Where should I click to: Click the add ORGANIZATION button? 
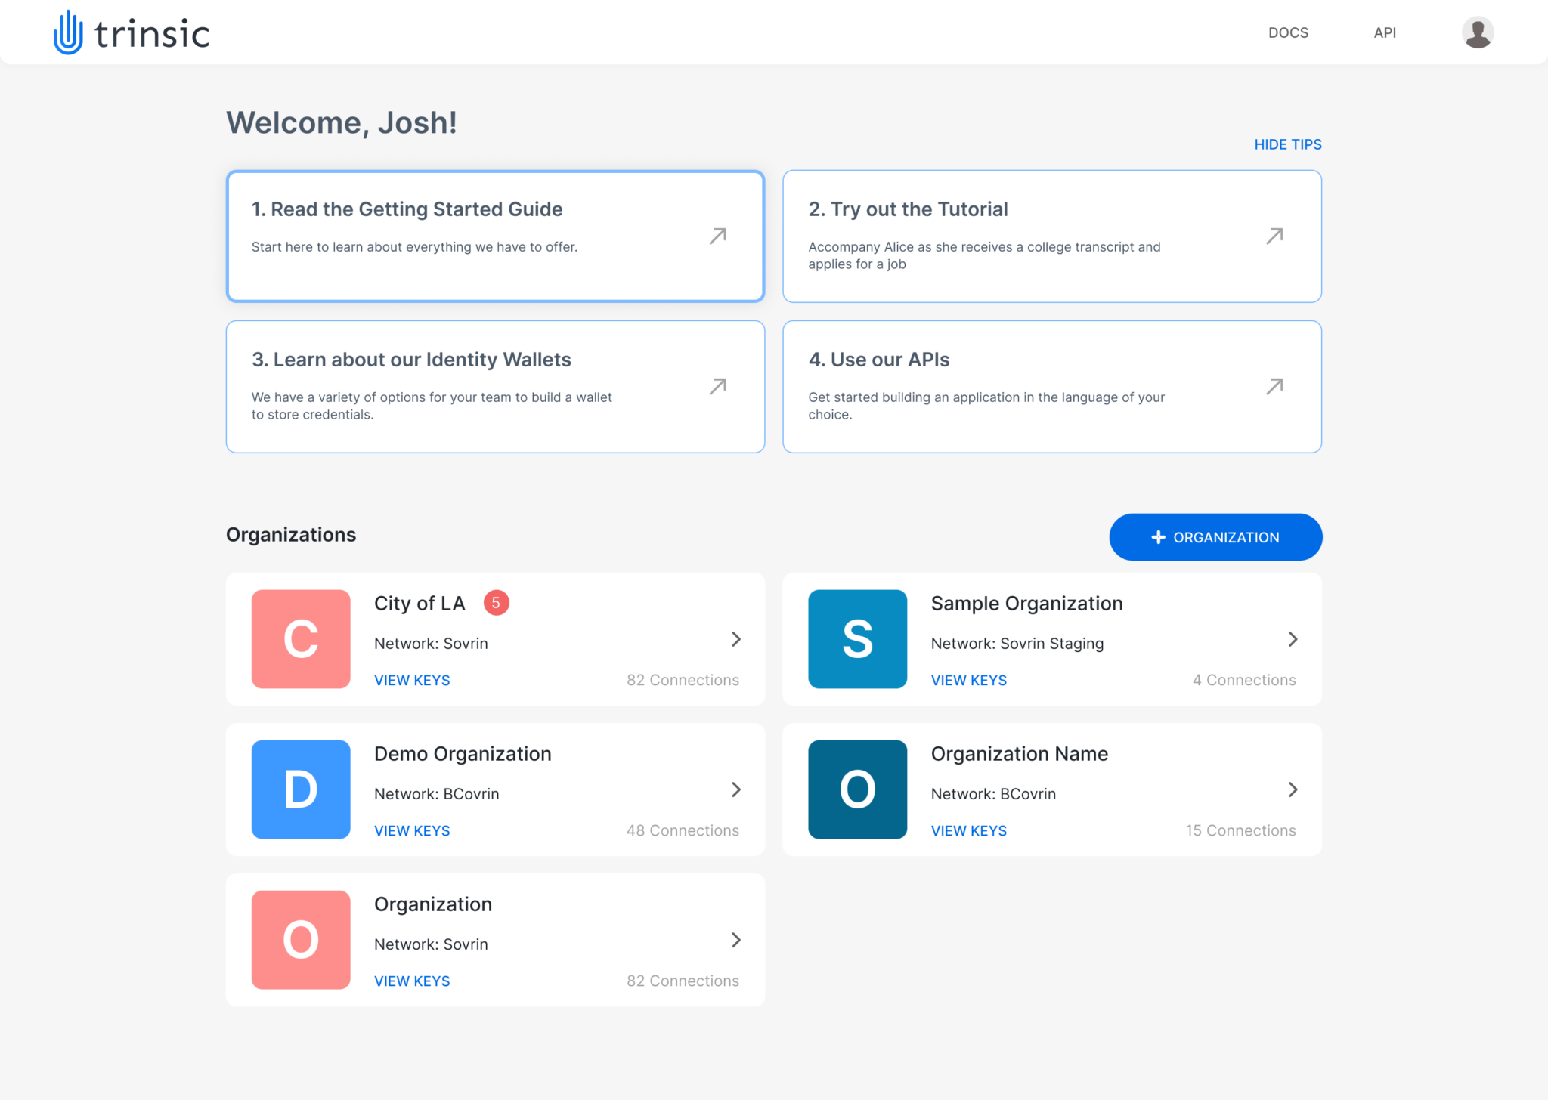click(1215, 537)
